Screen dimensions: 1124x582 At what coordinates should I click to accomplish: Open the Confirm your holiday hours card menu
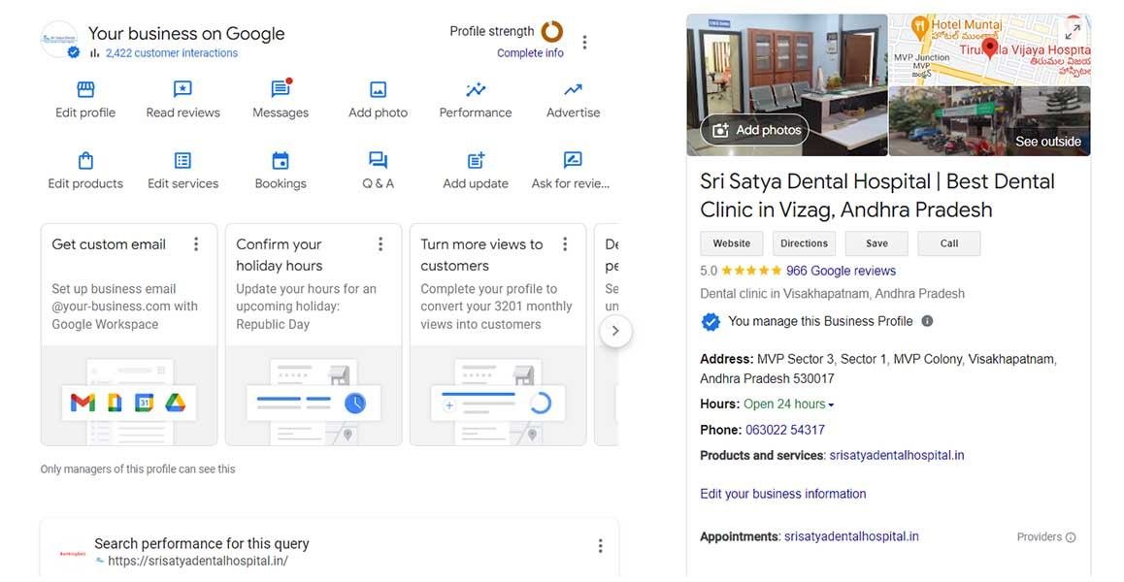[x=380, y=244]
